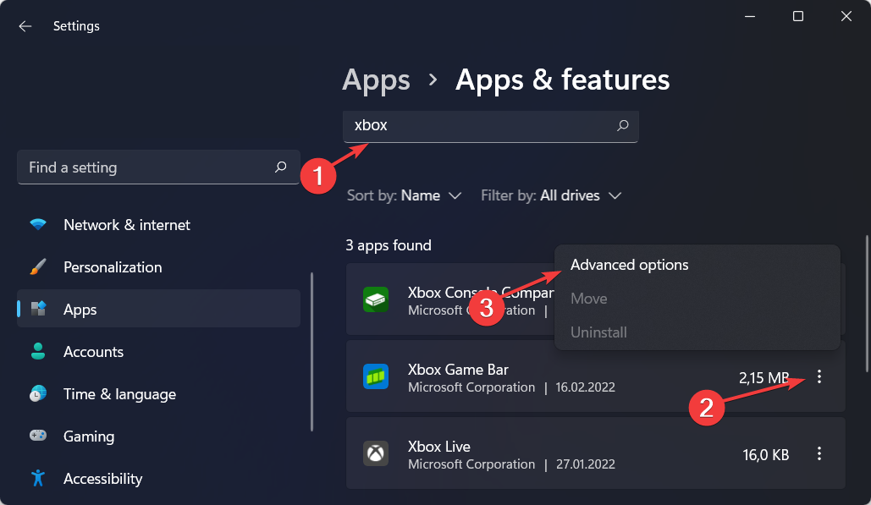Click the 27.01.2022 install date

[585, 464]
